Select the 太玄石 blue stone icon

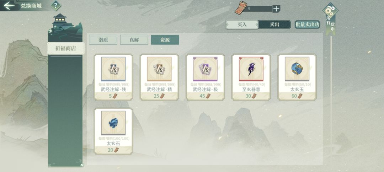pyautogui.click(x=113, y=123)
